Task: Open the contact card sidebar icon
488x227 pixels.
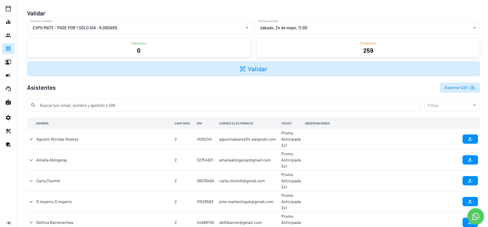Action: [x=8, y=62]
